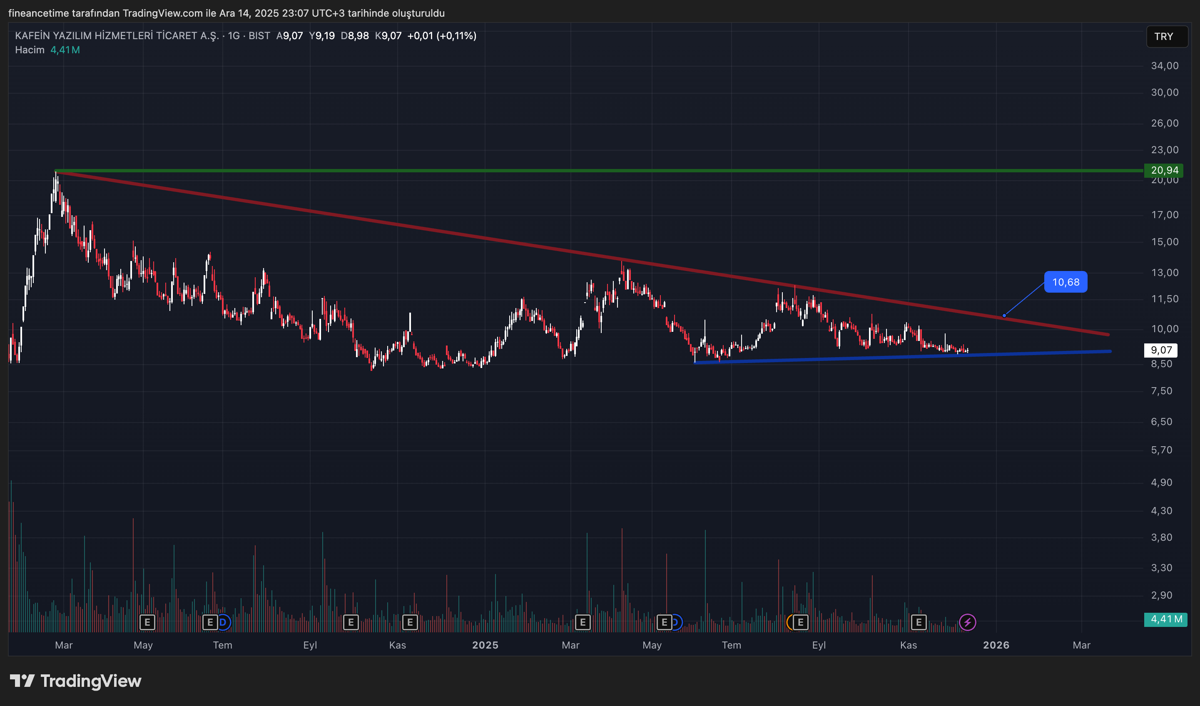
Task: Open the earnings E marker near Kas 2025
Action: (919, 622)
